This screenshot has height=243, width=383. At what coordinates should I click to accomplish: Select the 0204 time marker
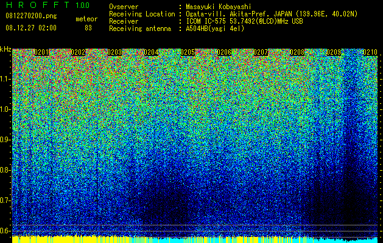pos(151,52)
